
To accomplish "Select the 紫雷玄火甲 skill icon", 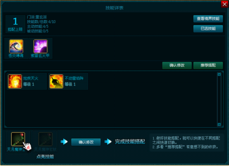I will (x=41, y=46).
